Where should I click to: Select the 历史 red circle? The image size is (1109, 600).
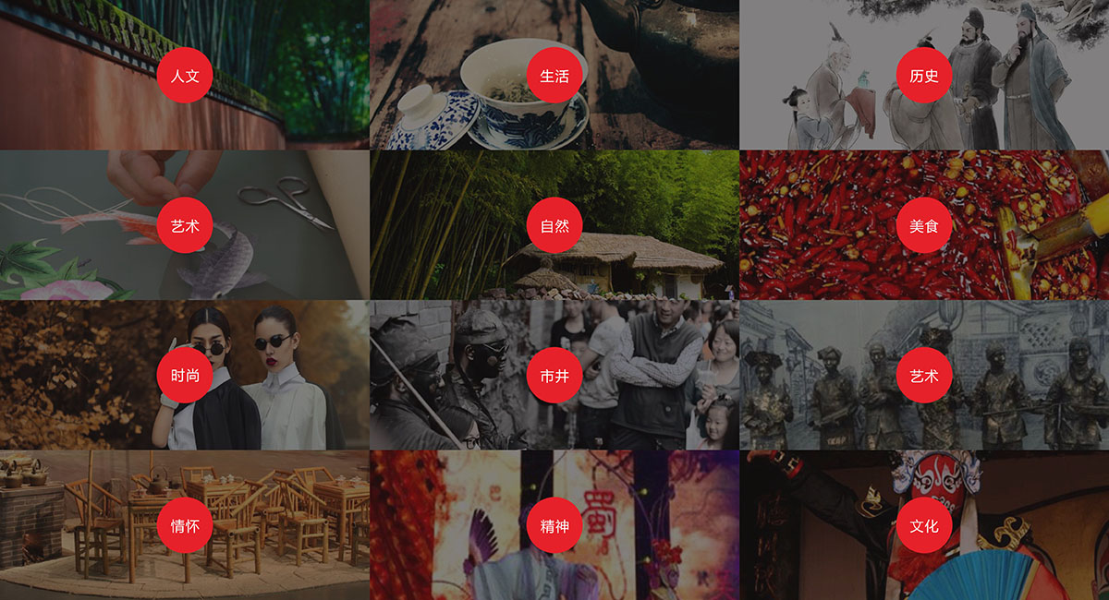point(924,76)
